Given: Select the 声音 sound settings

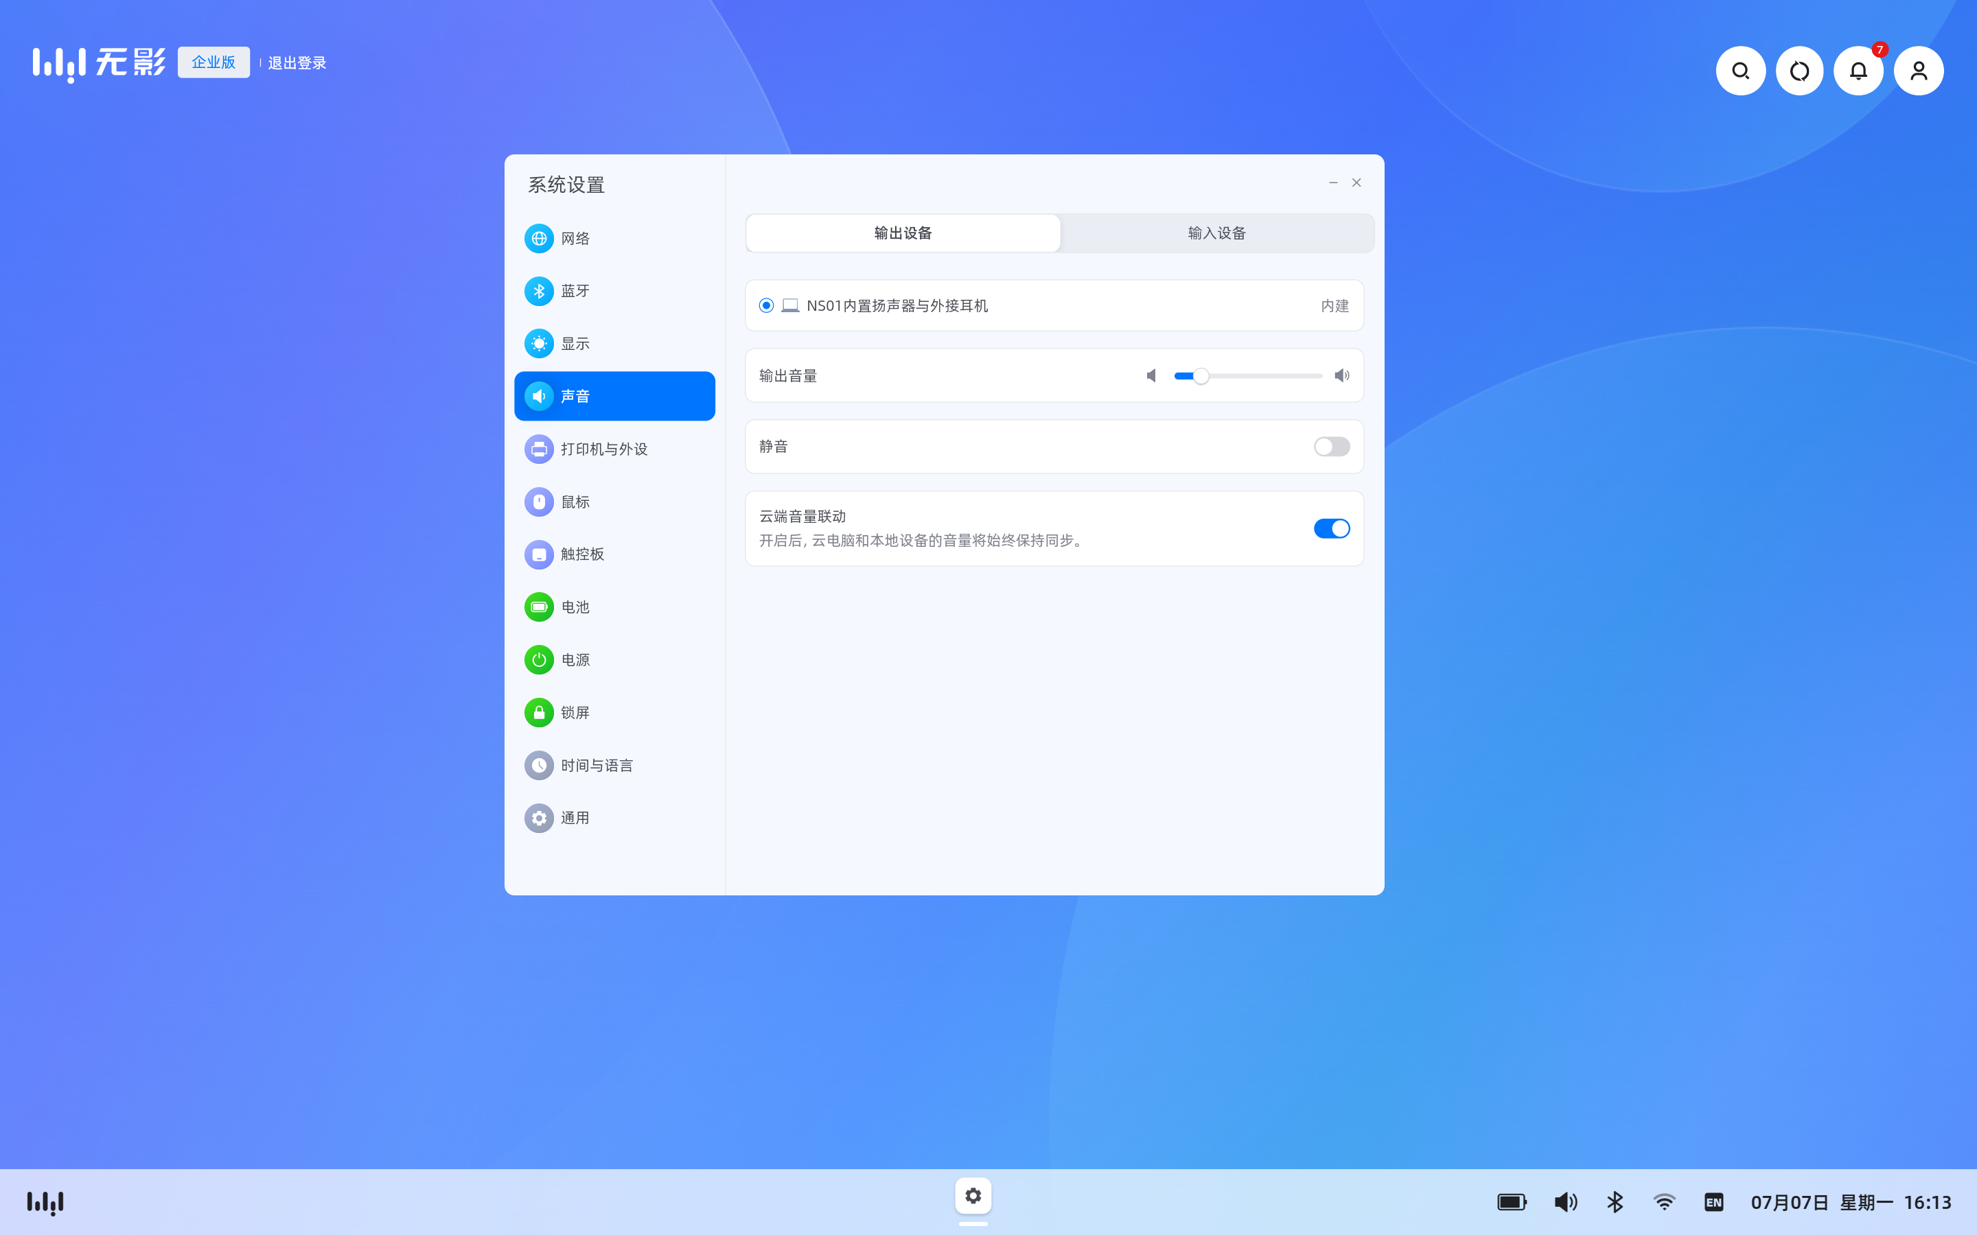Looking at the screenshot, I should click(614, 396).
